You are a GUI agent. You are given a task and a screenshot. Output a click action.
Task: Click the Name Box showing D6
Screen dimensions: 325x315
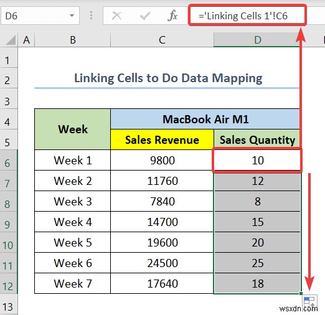point(40,16)
